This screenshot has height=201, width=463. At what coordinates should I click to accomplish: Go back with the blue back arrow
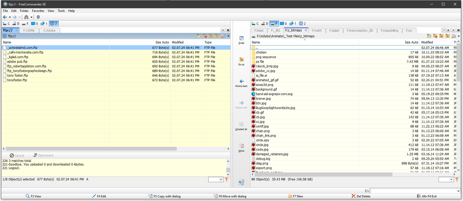coord(5,17)
